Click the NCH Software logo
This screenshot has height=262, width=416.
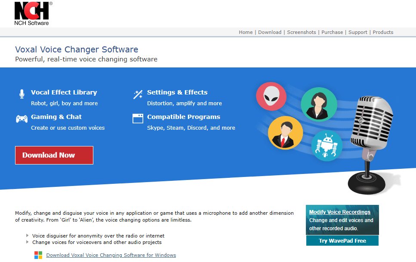pos(33,13)
